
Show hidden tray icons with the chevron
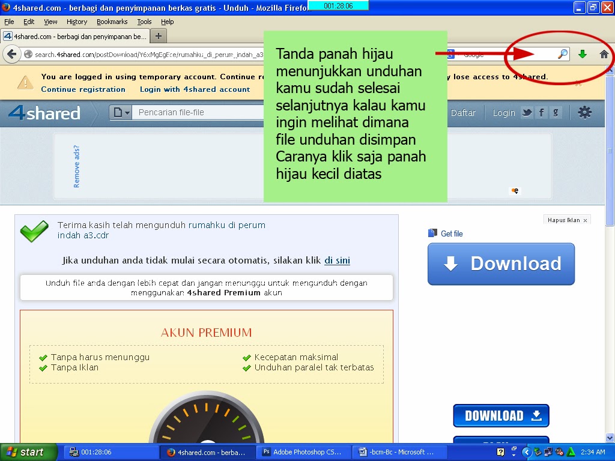click(526, 452)
